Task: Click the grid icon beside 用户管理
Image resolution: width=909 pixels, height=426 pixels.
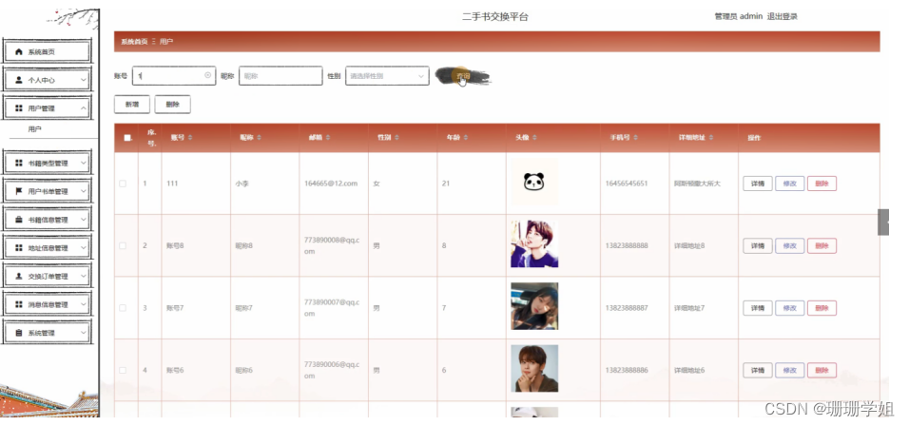Action: 19,108
